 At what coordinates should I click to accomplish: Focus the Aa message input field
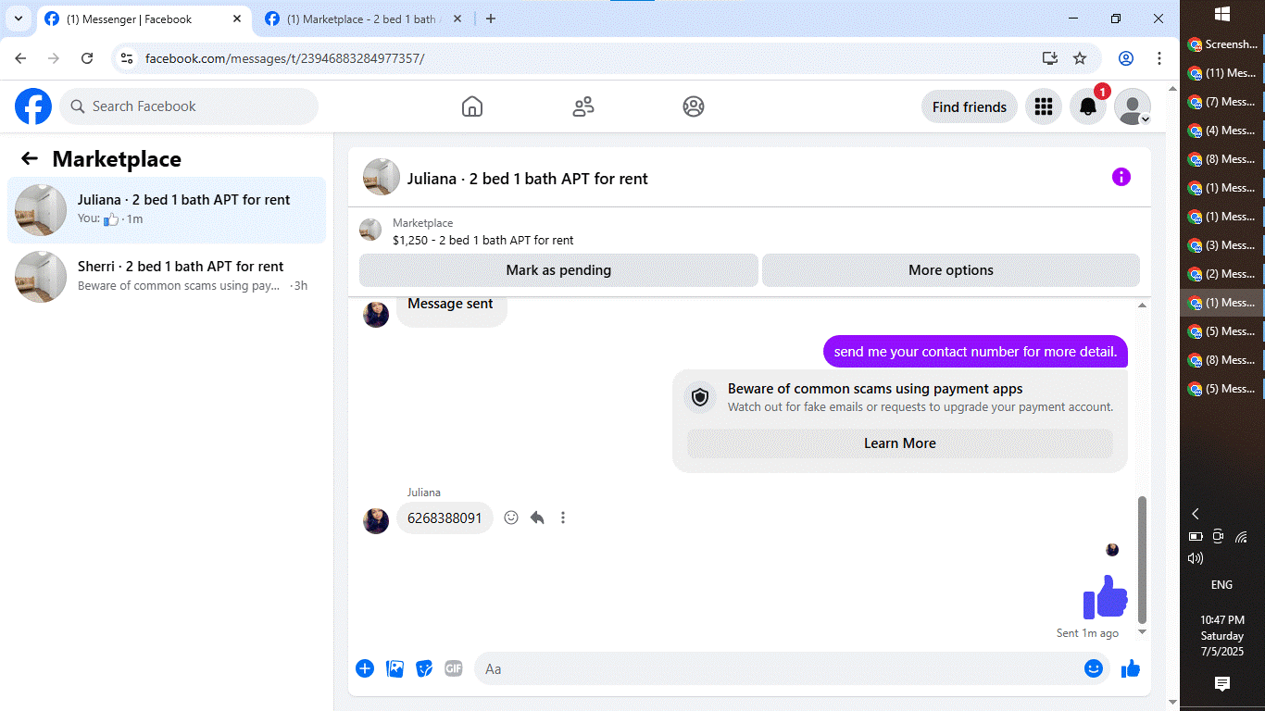click(x=778, y=668)
